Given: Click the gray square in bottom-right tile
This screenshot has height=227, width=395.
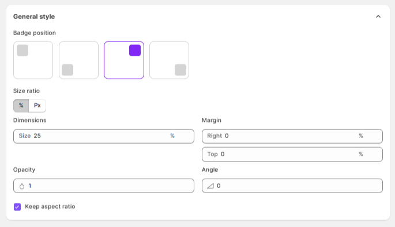Looking at the screenshot, I should [x=180, y=70].
